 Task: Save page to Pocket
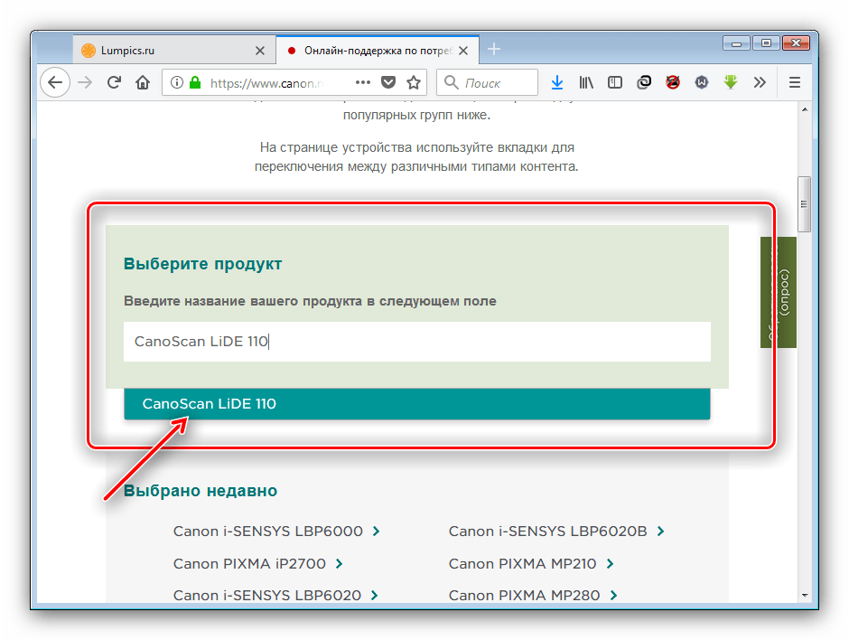click(388, 82)
